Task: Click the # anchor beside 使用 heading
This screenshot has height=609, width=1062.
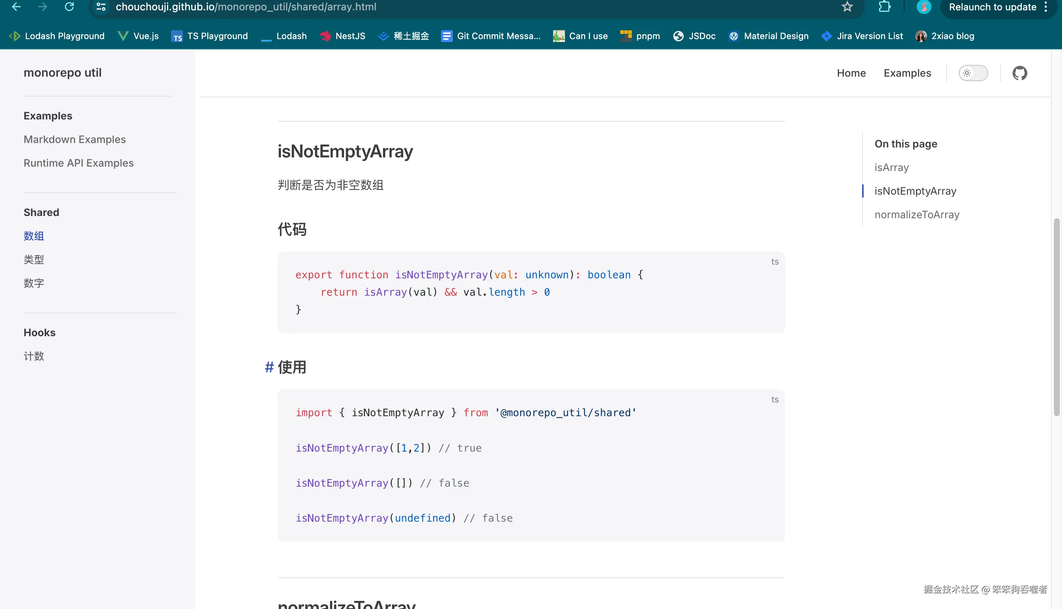Action: coord(269,367)
